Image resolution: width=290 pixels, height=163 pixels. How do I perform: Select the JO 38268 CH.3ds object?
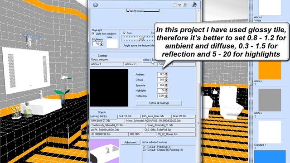(109, 134)
